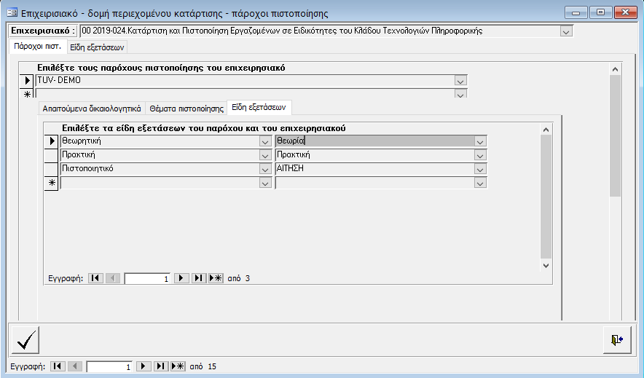
Task: Select the top-level Είδη εξετάσεων tab
Action: 97,47
